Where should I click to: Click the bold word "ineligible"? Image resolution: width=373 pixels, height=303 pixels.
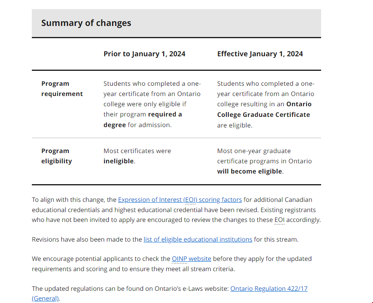[x=119, y=161]
